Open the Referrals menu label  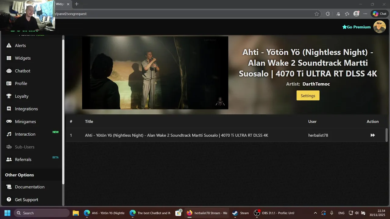(x=23, y=159)
